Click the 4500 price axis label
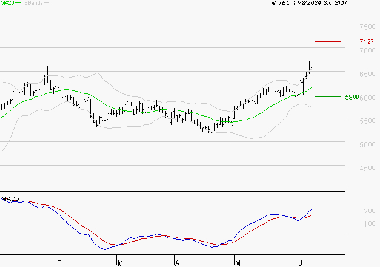The height and width of the screenshot is (267, 380). (367, 168)
